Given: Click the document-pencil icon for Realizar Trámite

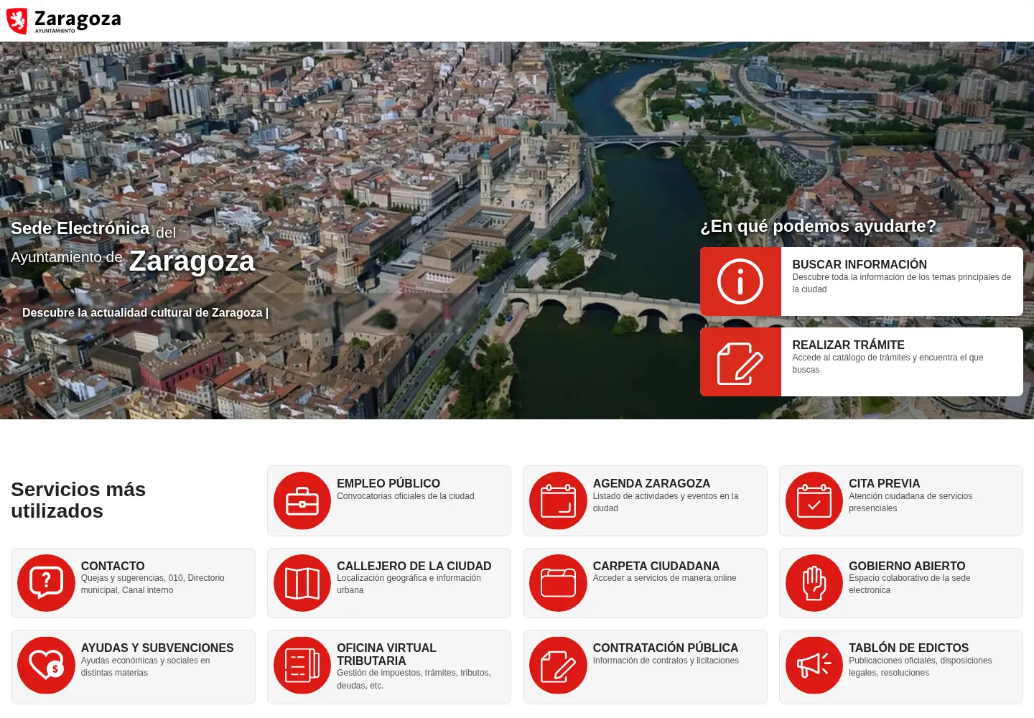Looking at the screenshot, I should (x=740, y=363).
